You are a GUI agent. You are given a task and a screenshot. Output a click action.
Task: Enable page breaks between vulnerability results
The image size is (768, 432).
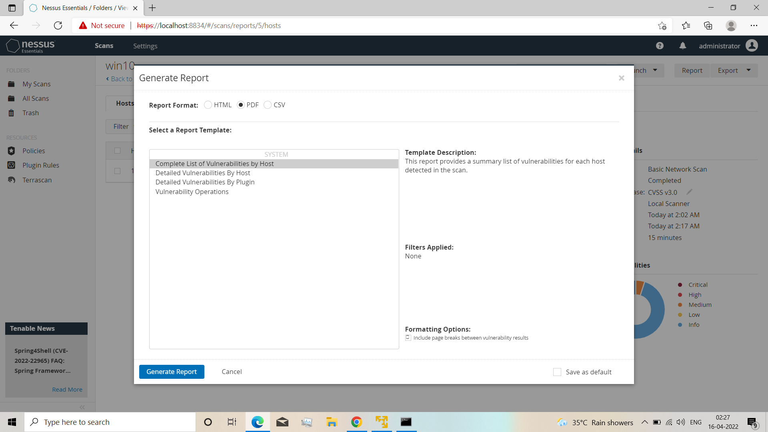pos(408,338)
